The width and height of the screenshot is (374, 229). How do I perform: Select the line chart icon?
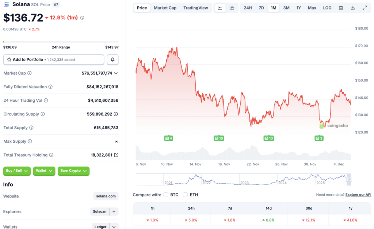coord(220,7)
